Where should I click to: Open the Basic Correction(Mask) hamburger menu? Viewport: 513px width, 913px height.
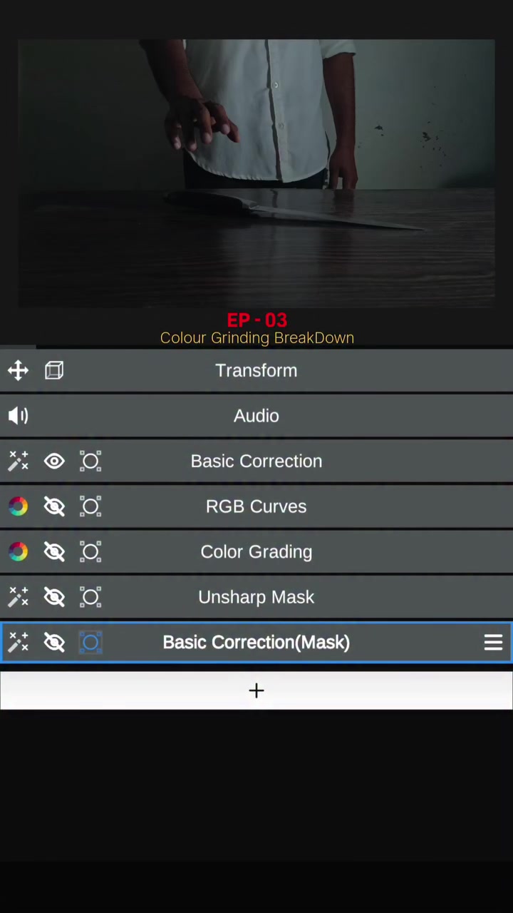(x=493, y=643)
